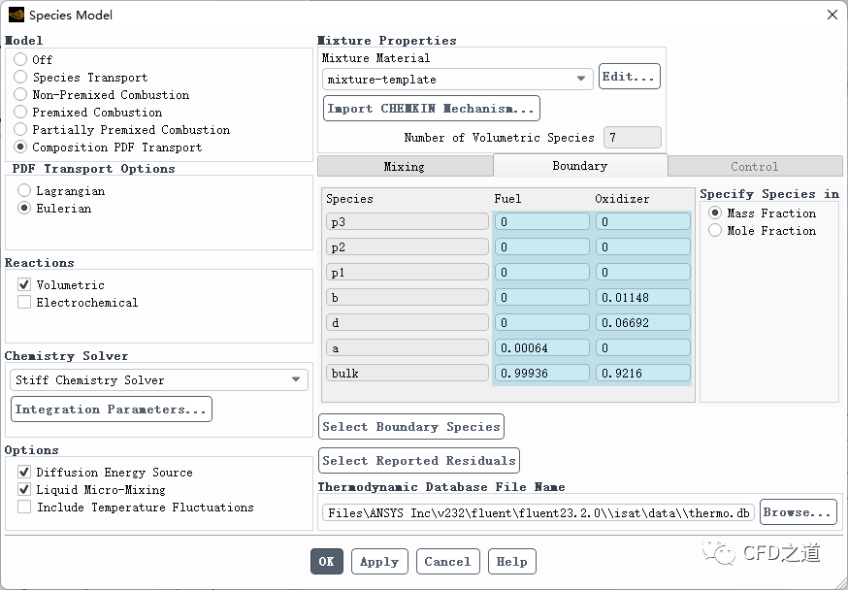Select Mole Fraction radio button
Viewport: 848px width, 590px height.
[716, 231]
